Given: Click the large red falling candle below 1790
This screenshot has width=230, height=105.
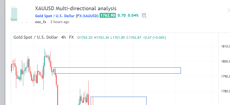Looking at the screenshot, I should pos(58,95).
